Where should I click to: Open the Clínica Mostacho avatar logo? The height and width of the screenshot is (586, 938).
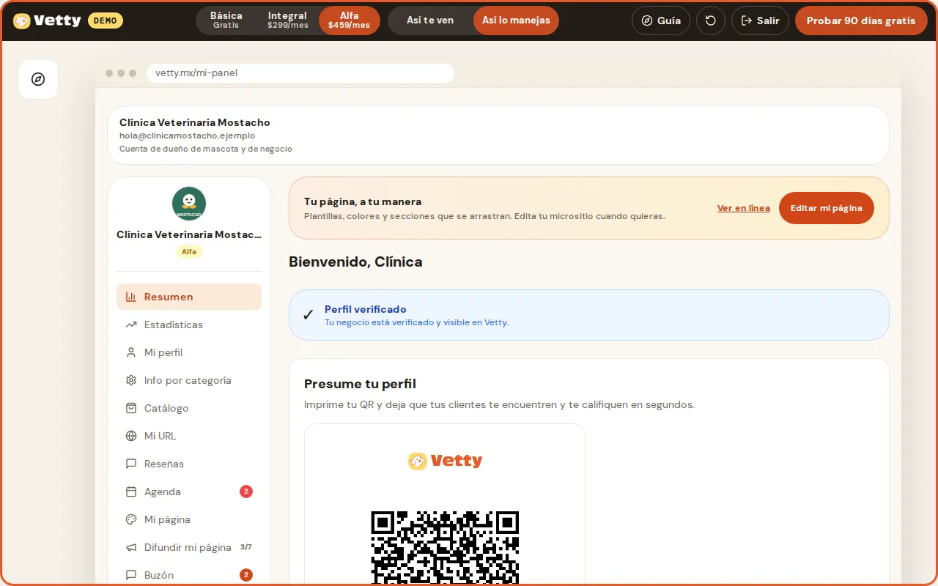click(x=189, y=204)
